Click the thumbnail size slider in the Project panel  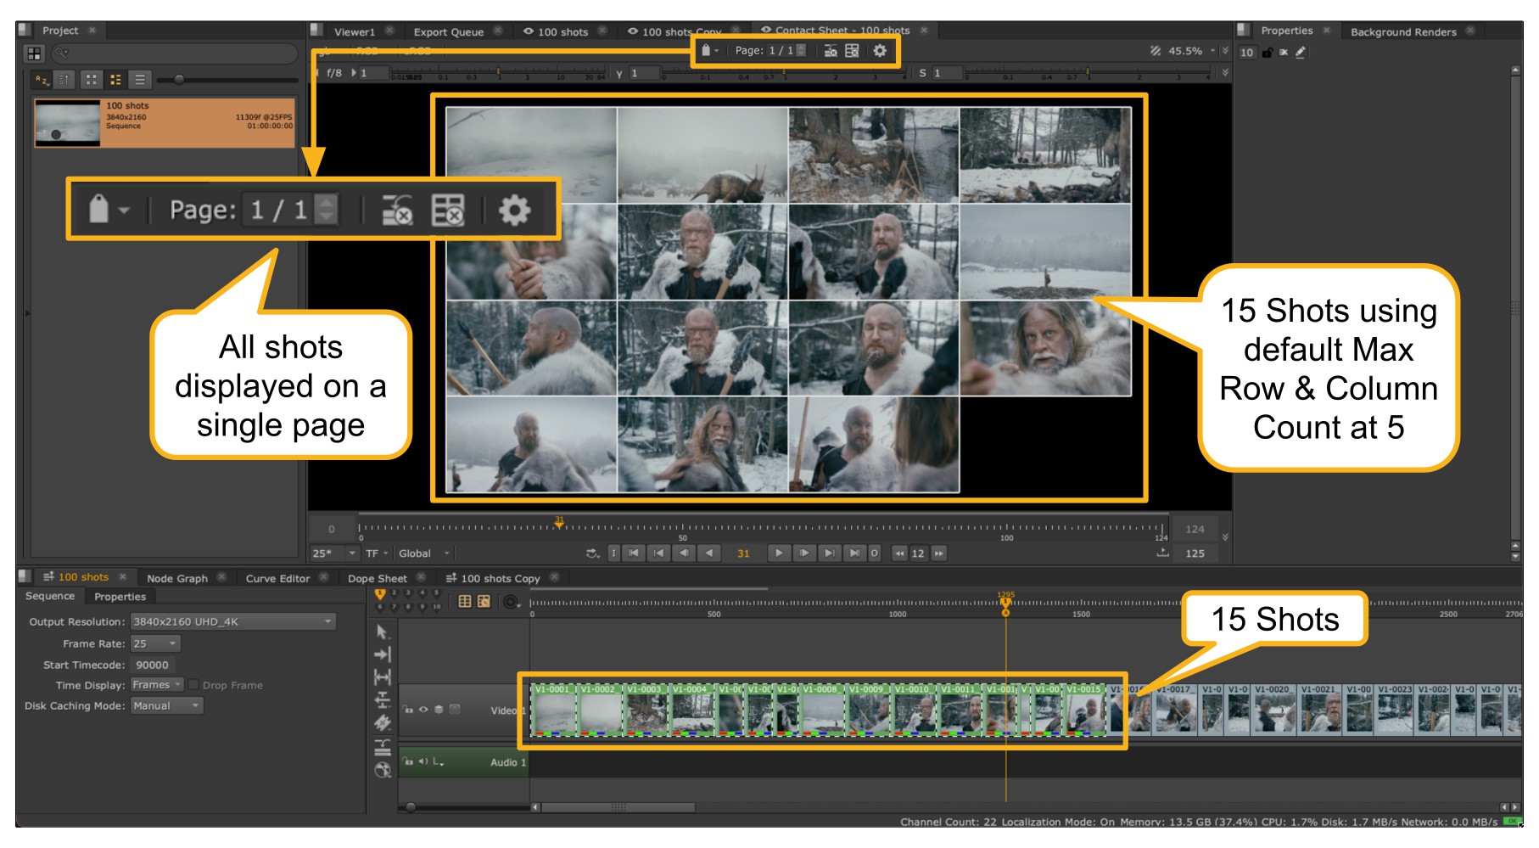(x=179, y=81)
